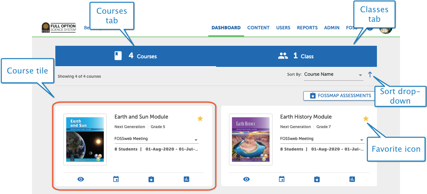
Task: Open the CONTENT navigation link
Action: (258, 28)
